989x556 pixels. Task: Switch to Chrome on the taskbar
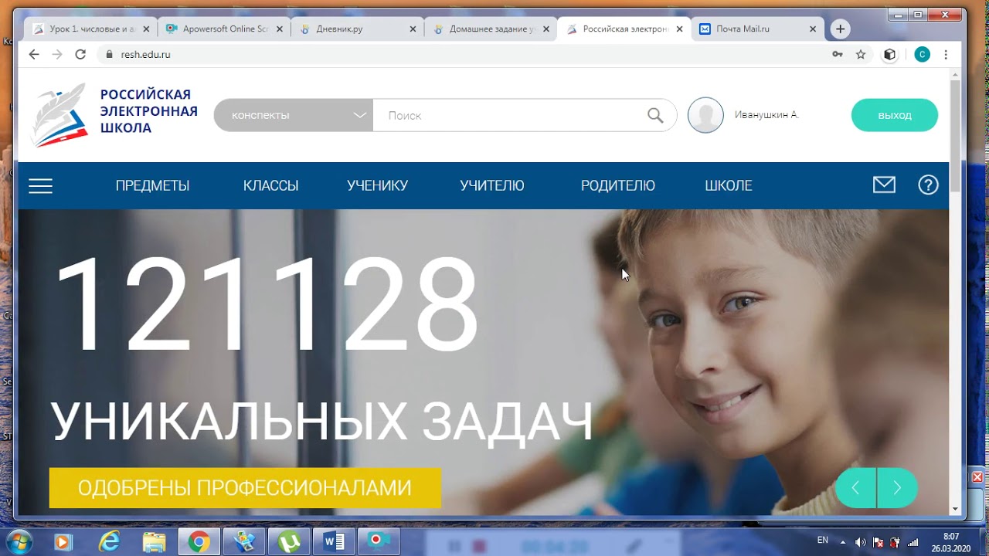point(199,542)
